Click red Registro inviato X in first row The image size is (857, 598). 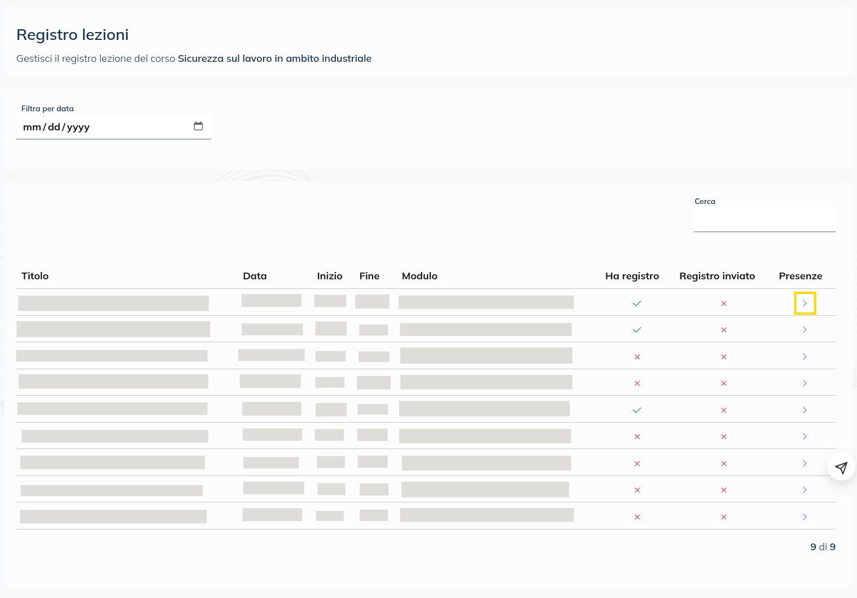click(724, 303)
